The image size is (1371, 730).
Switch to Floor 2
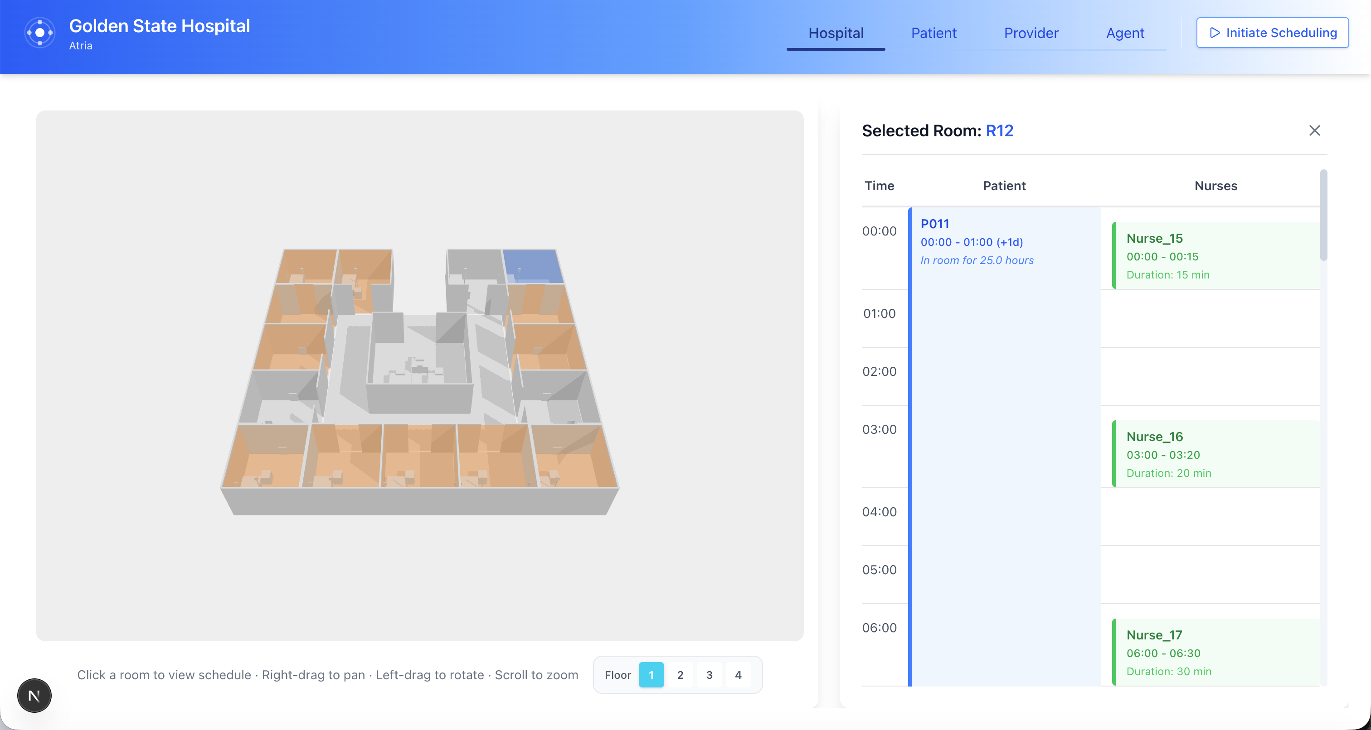coord(680,675)
